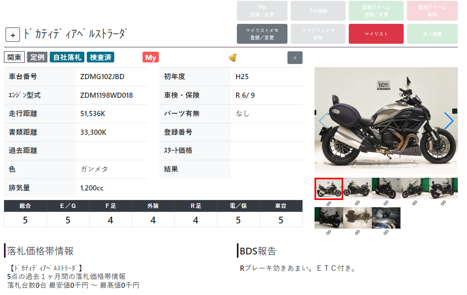
Task: Select the exhaust close-up thumbnail
Action: point(386,218)
